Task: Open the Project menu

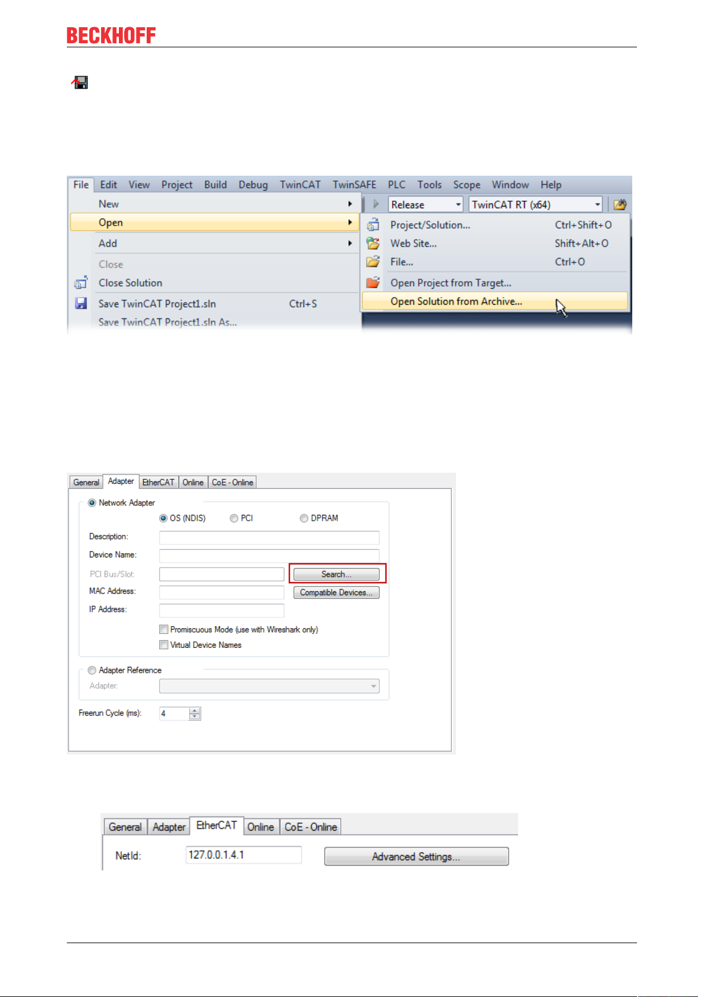Action: (x=177, y=185)
